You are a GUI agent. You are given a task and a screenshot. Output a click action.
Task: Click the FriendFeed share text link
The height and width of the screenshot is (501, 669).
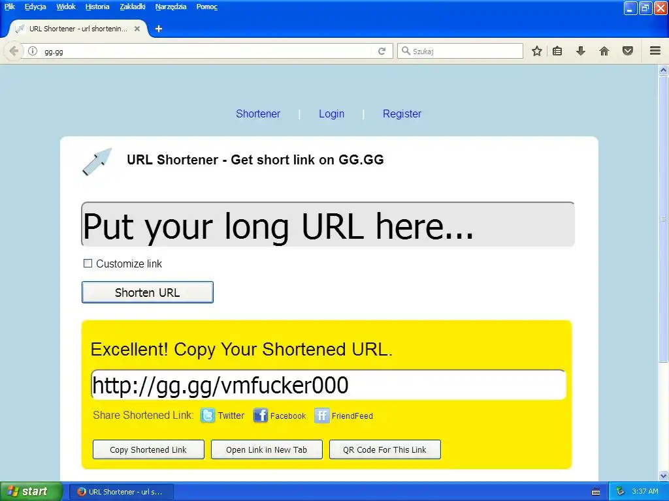pyautogui.click(x=352, y=416)
